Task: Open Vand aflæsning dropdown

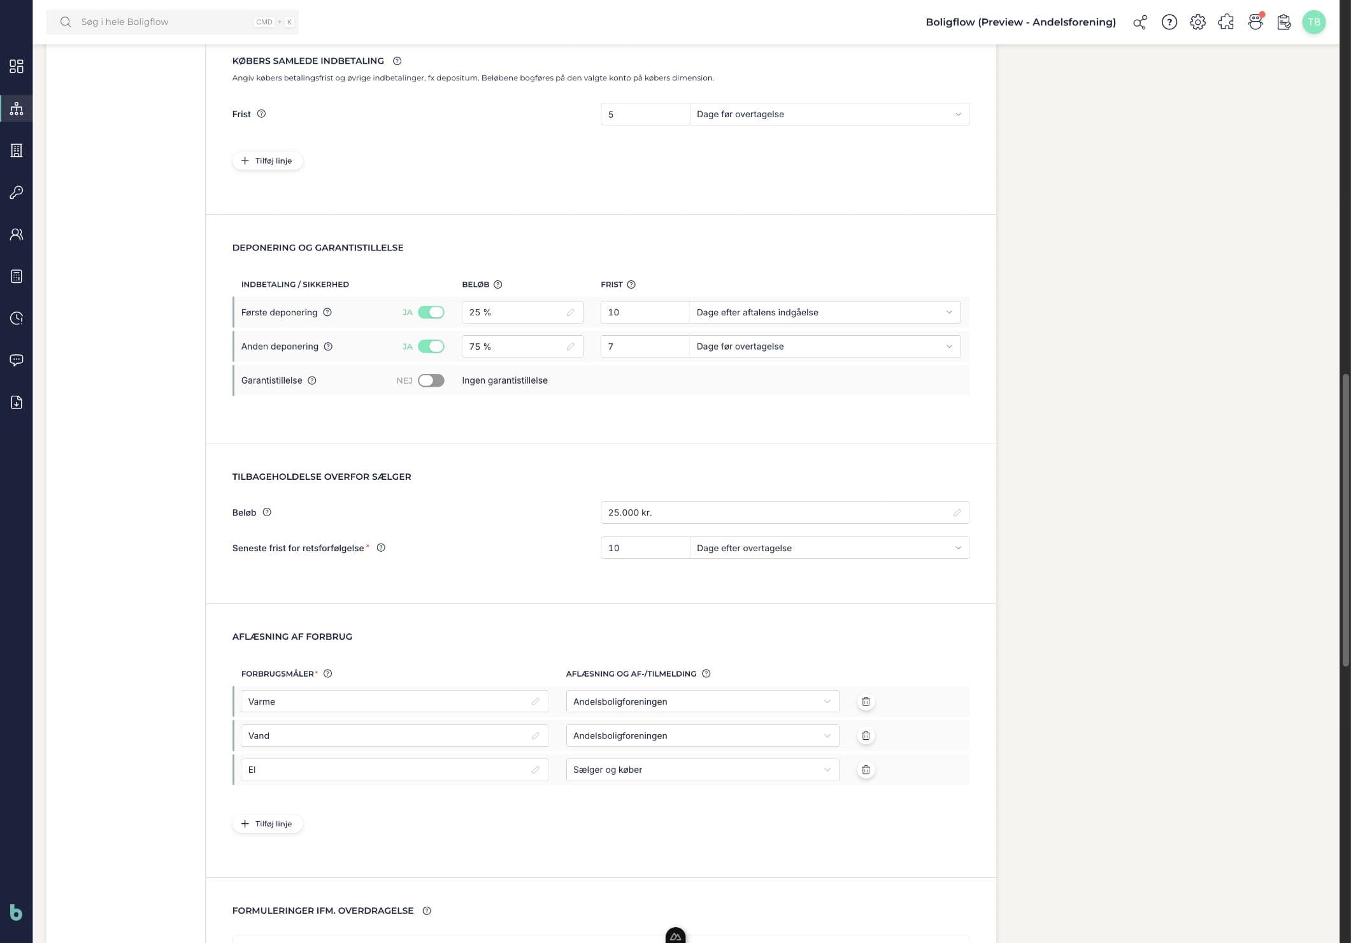Action: point(703,735)
